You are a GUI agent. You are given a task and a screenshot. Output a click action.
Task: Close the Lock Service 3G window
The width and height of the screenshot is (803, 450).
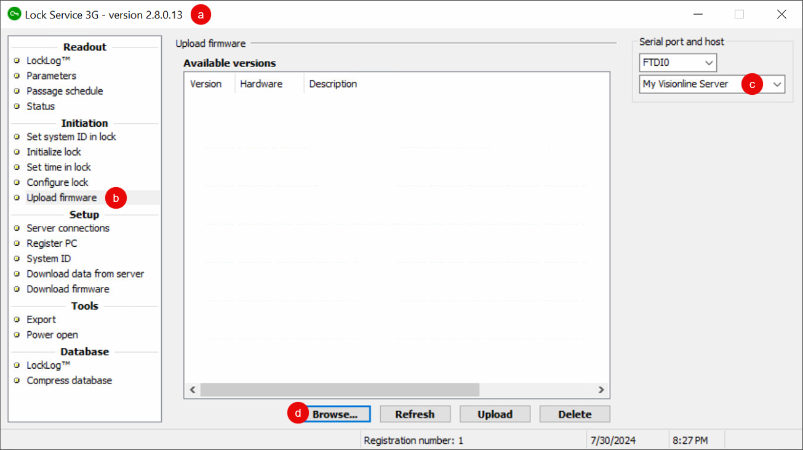pos(781,14)
